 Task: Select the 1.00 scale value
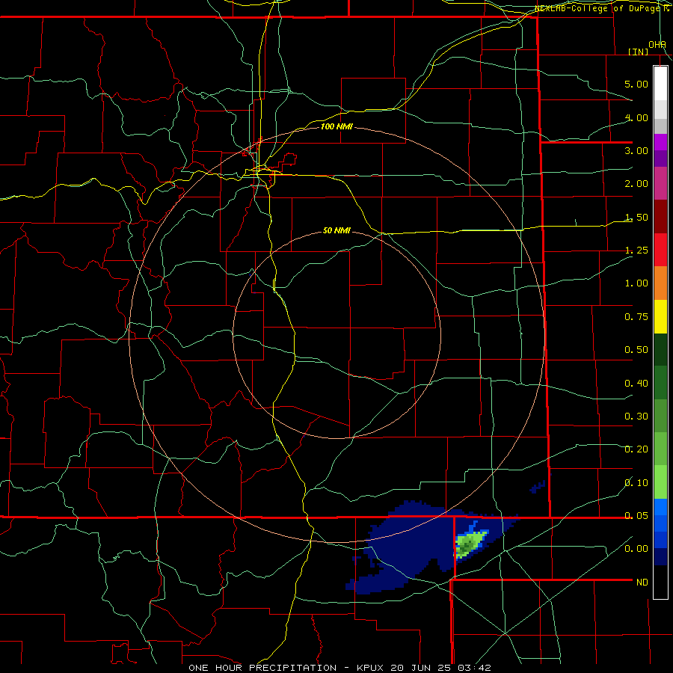pos(636,283)
